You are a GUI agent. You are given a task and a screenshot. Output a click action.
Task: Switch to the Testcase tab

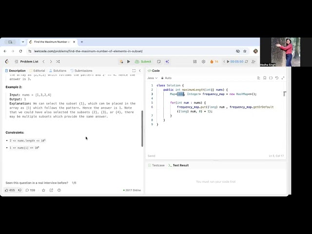click(156, 165)
